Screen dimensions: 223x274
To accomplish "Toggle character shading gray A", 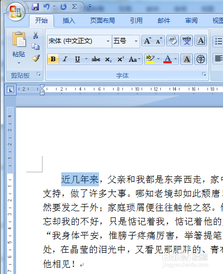I will [x=187, y=59].
